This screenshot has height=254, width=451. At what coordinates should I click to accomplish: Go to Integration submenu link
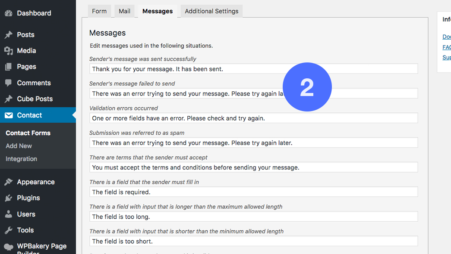tap(21, 159)
